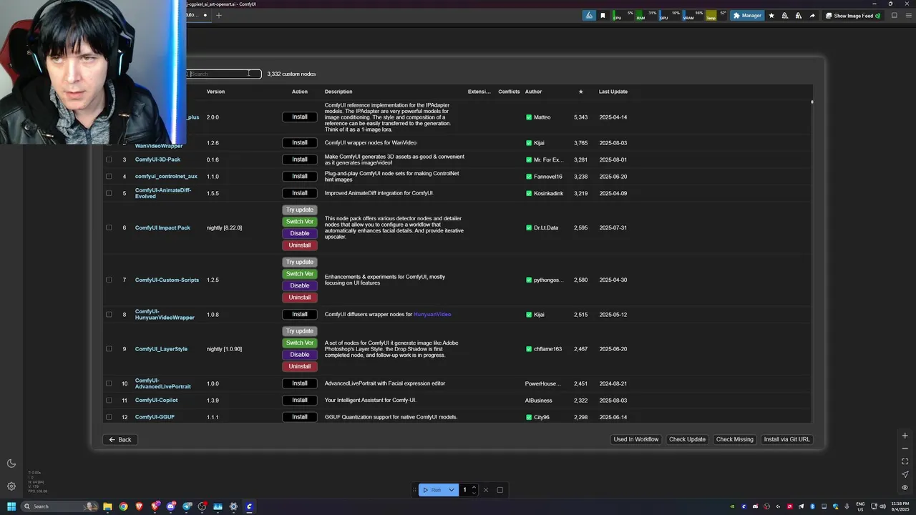Check the comfyui_controlnet_aux row checkbox
Image resolution: width=916 pixels, height=515 pixels.
(109, 176)
